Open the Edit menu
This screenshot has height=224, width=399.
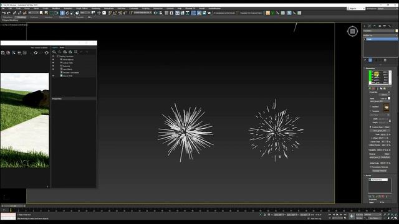(10, 9)
